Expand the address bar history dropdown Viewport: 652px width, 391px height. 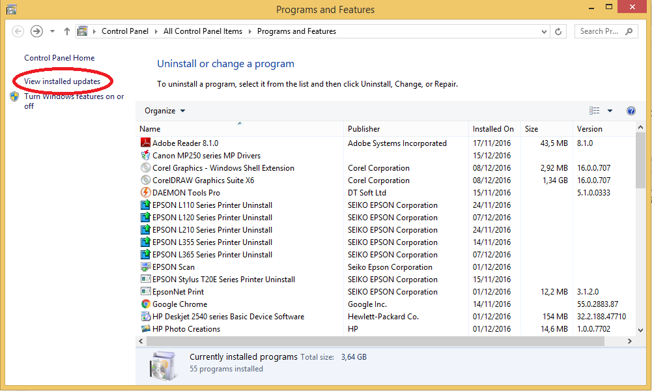click(544, 32)
